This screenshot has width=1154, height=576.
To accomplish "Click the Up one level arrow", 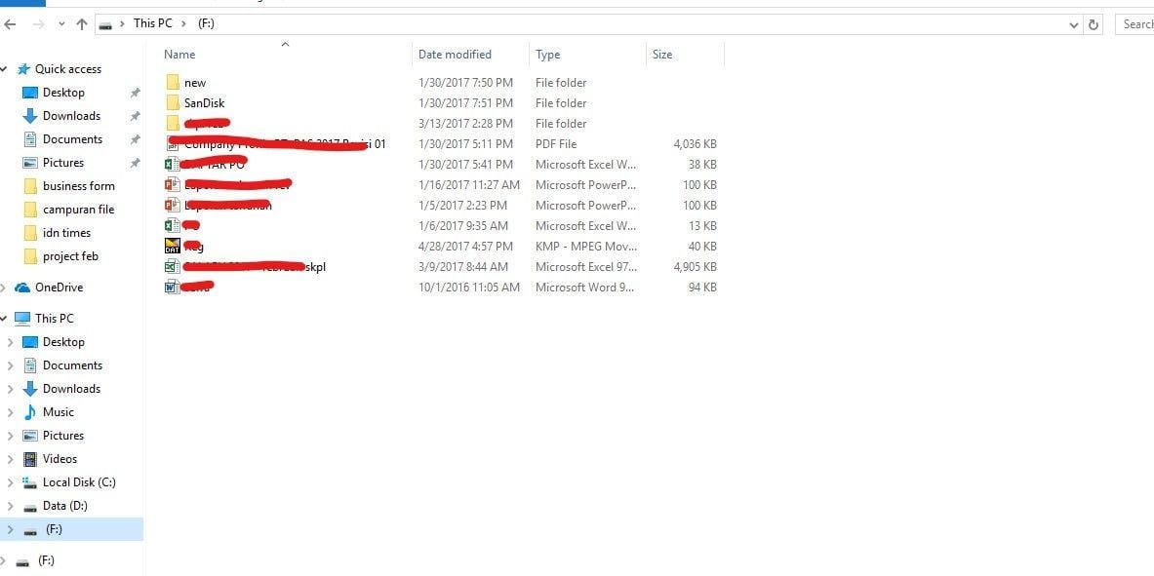I will point(82,24).
